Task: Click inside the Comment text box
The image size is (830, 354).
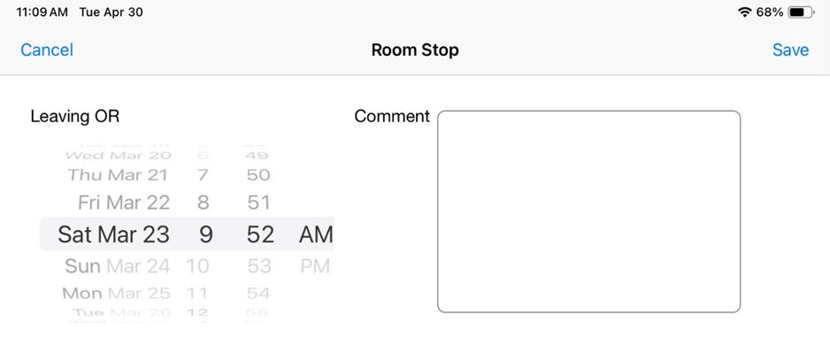Action: pos(588,212)
